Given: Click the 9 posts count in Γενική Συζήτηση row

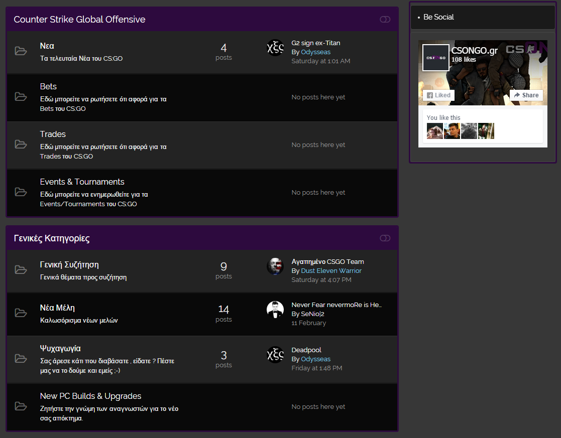Looking at the screenshot, I should tap(223, 270).
